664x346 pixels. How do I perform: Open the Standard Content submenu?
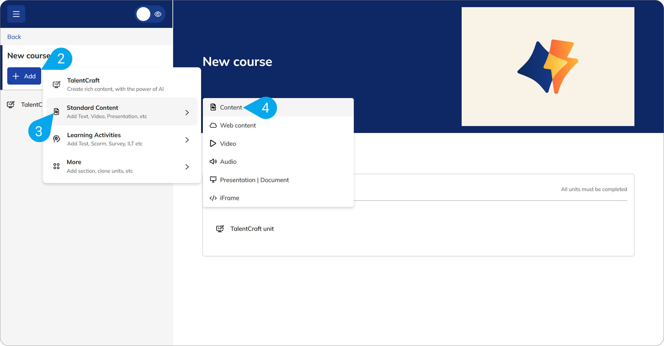click(122, 112)
